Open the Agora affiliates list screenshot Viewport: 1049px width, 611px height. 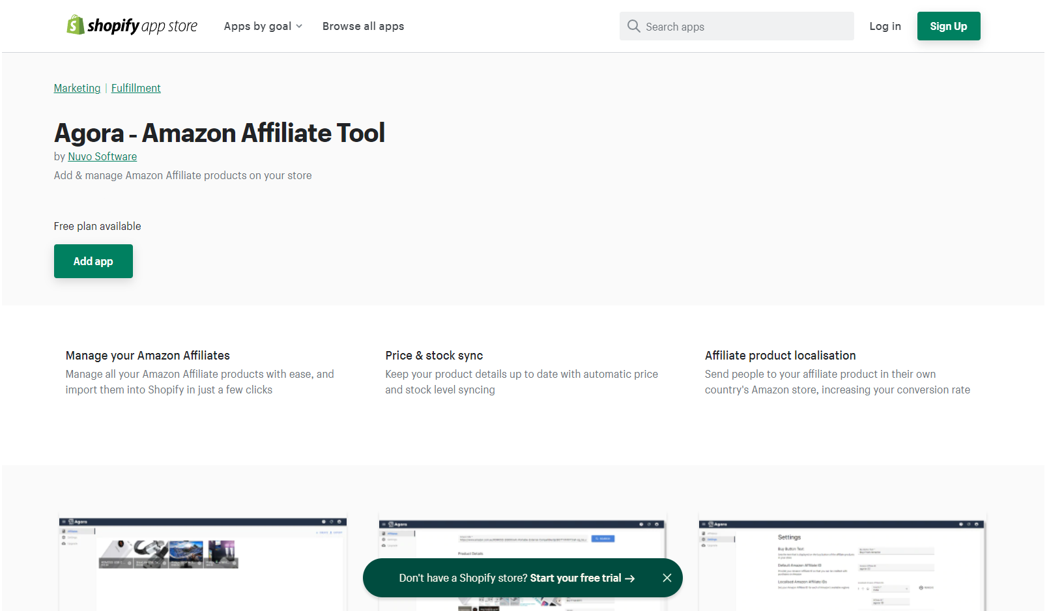coord(203,563)
